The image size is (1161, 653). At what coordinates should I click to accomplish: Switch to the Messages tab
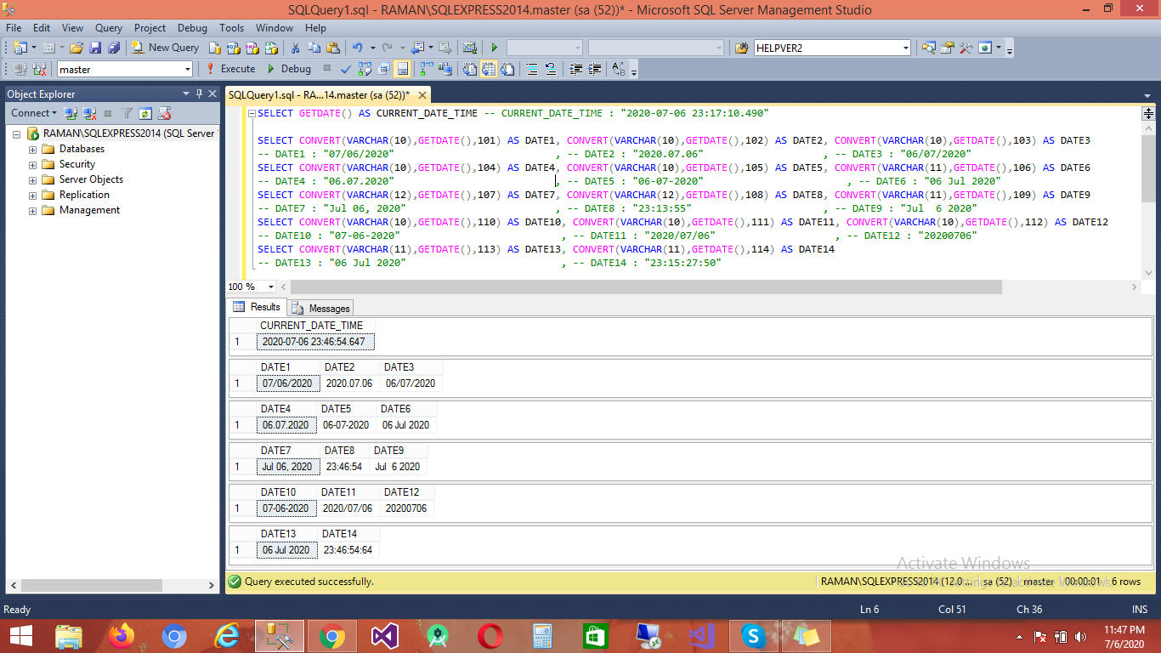320,307
